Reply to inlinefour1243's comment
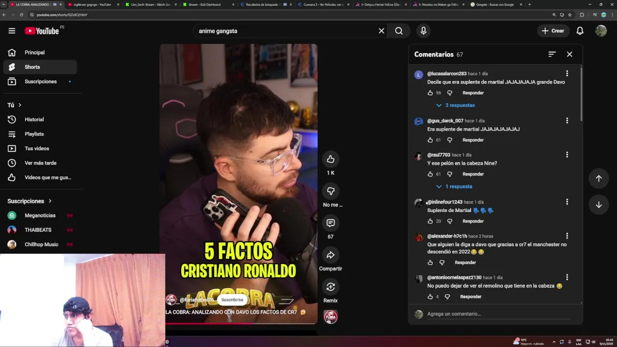 (x=473, y=221)
